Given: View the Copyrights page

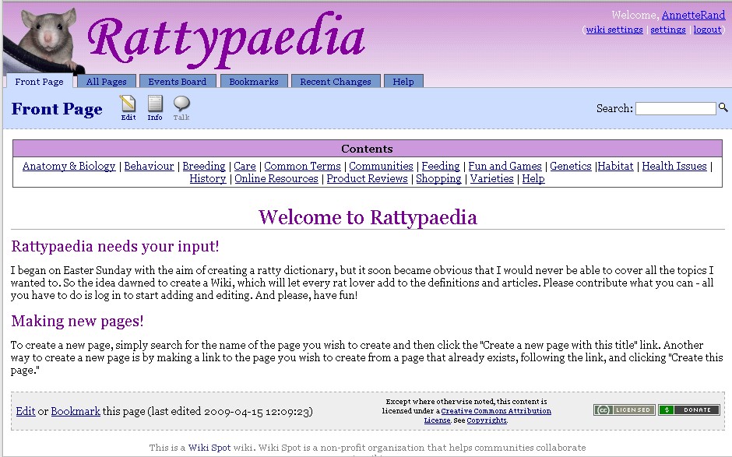Looking at the screenshot, I should pos(486,420).
